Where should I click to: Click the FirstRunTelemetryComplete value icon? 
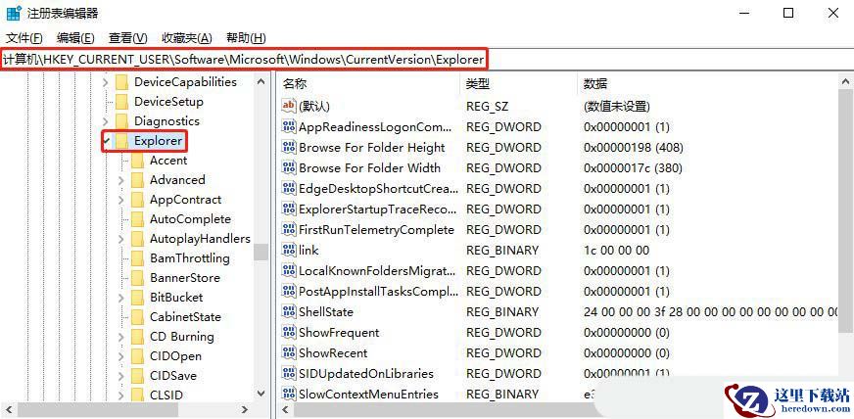pos(289,230)
